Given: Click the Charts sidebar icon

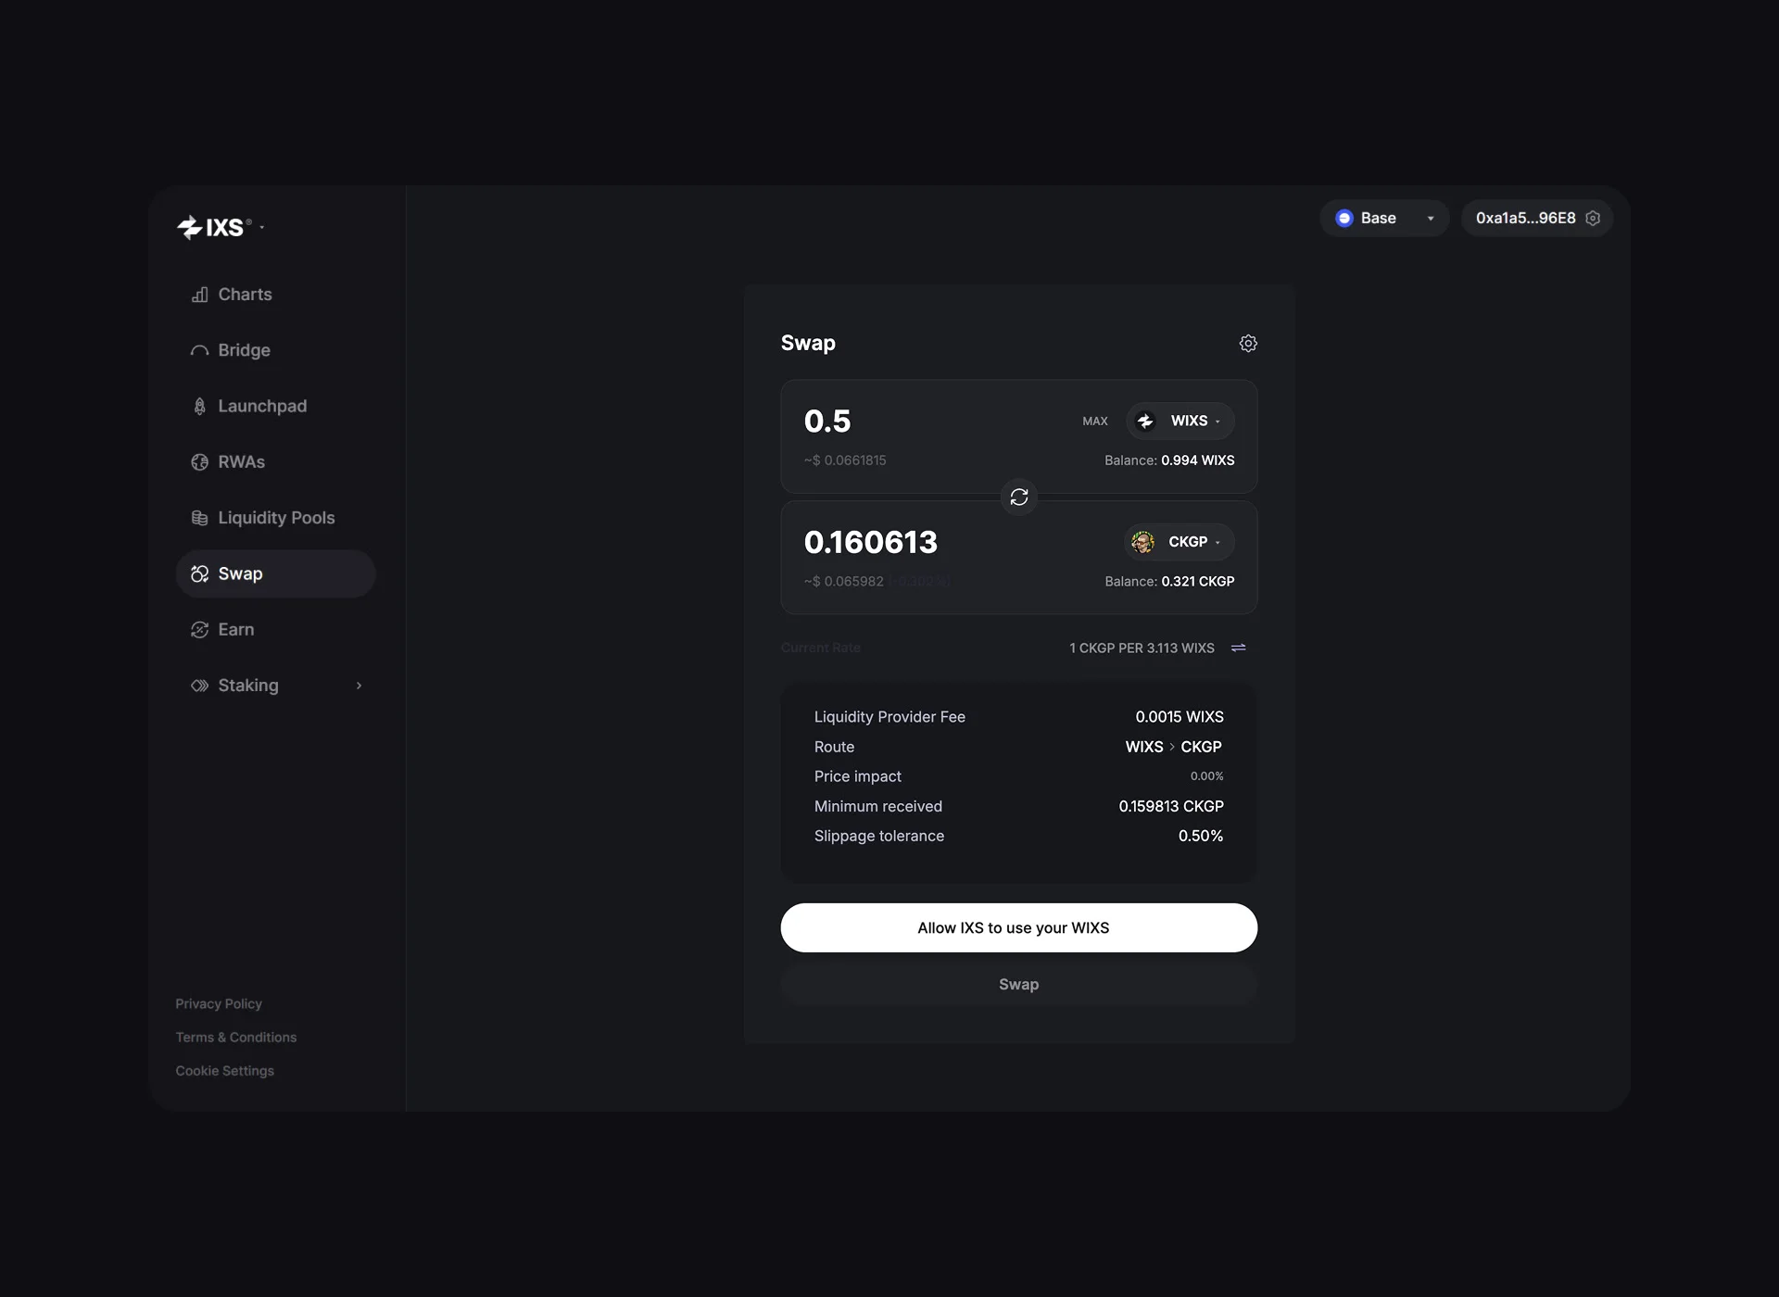Looking at the screenshot, I should [199, 295].
